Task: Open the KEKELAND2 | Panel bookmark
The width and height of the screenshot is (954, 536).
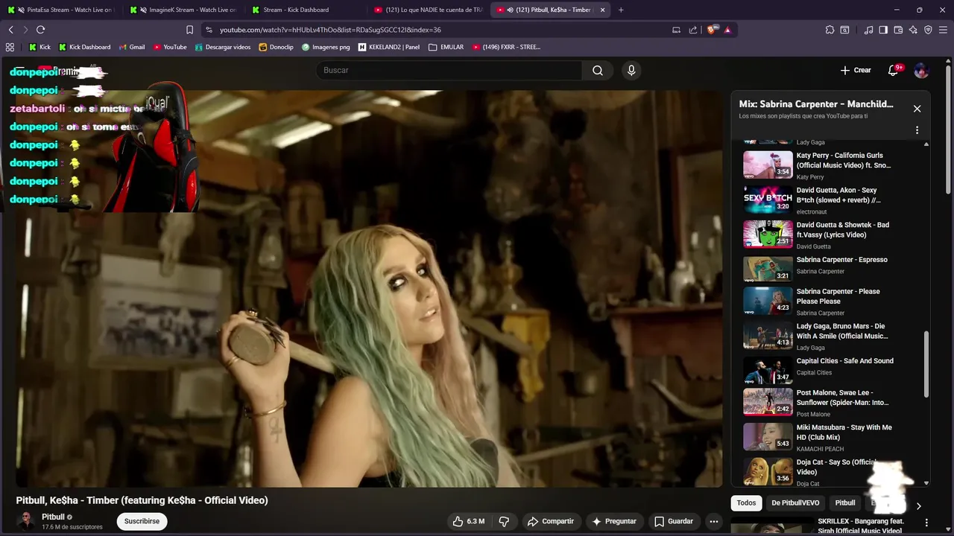Action: tap(388, 47)
